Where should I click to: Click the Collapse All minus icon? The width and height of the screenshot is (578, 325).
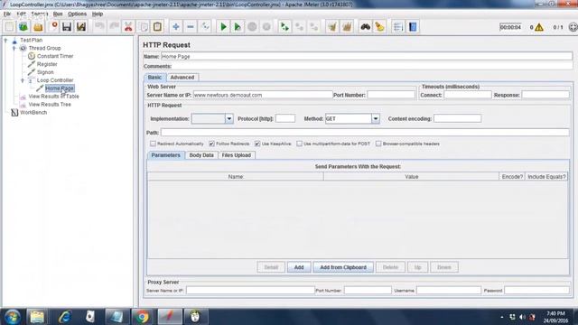click(x=191, y=26)
